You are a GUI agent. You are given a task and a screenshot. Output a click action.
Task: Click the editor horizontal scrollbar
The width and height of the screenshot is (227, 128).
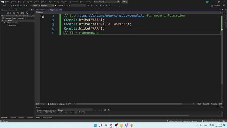129,104
